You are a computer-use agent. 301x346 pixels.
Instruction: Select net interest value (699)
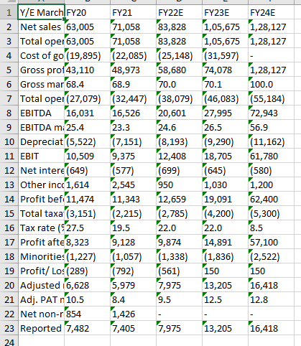(179, 170)
